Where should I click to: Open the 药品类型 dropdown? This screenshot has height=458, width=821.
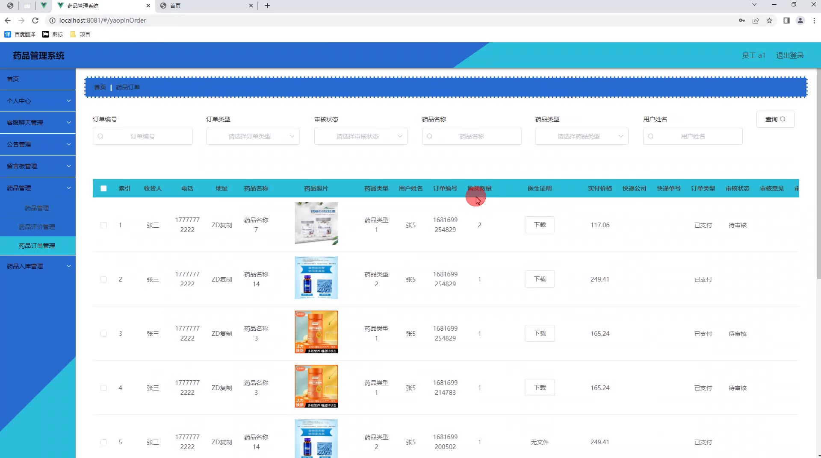[x=582, y=136]
